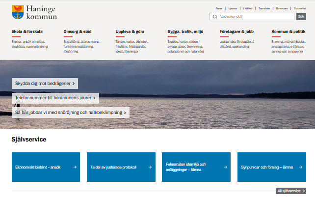The height and width of the screenshot is (199, 315).
Task: Click arrow icon on Synpunkter och förslag tile
Action: [300, 167]
